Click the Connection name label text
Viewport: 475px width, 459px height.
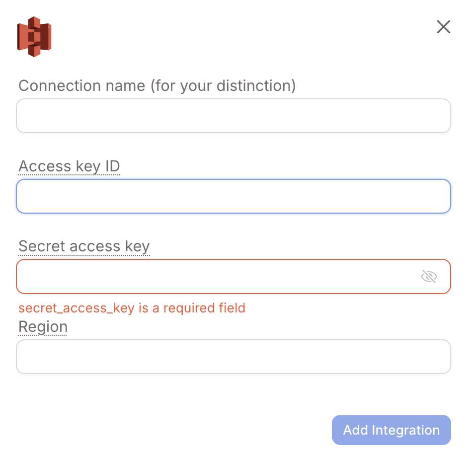tap(157, 85)
